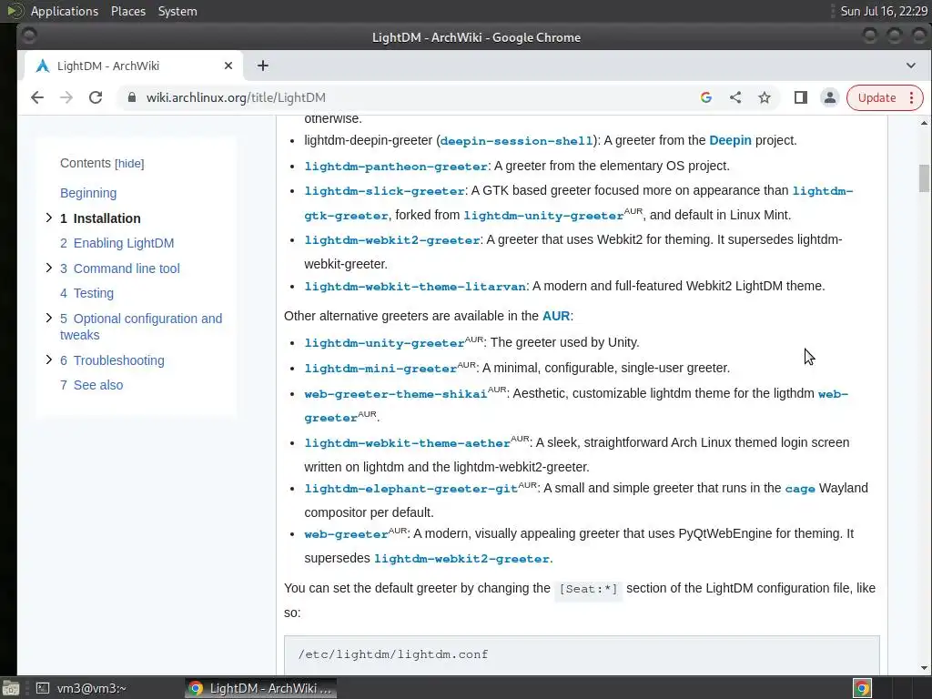The height and width of the screenshot is (699, 932).
Task: Close the LightDM - ArchWiki tab
Action: click(x=228, y=66)
